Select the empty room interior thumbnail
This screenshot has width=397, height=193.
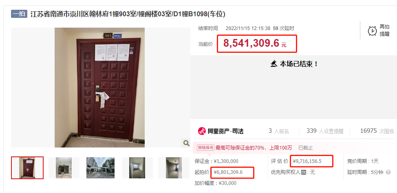[137, 168]
